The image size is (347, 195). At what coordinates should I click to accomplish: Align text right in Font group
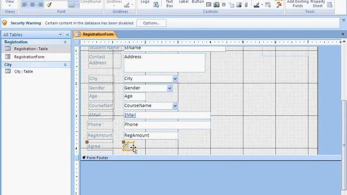pyautogui.click(x=40, y=4)
